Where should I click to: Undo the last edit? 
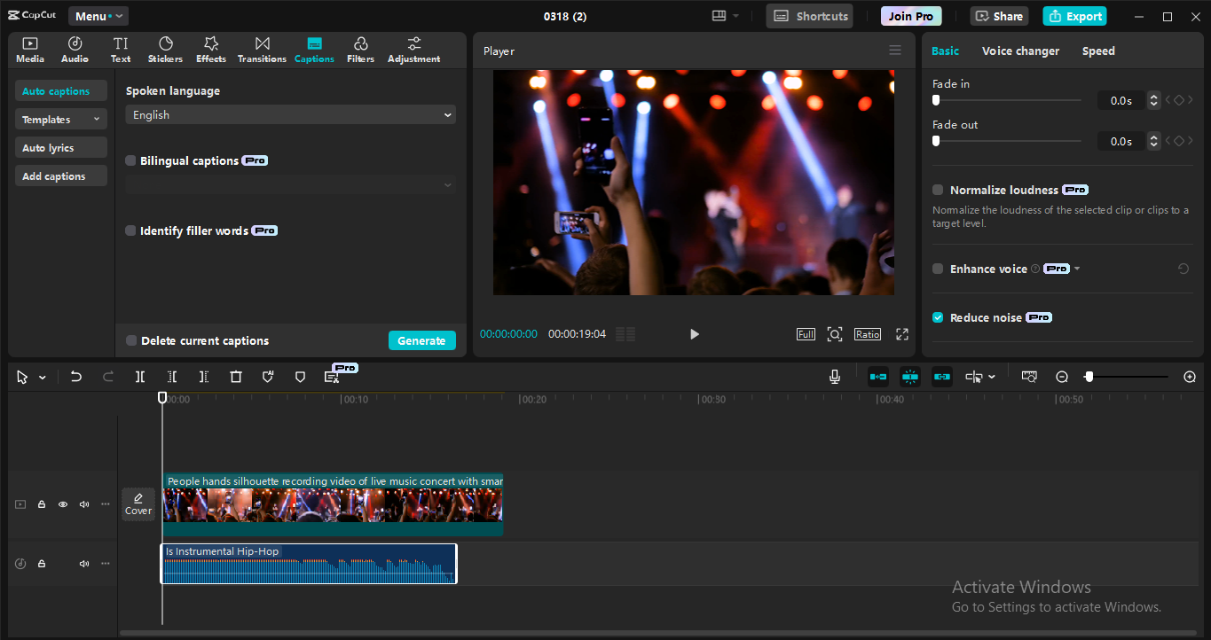point(75,377)
